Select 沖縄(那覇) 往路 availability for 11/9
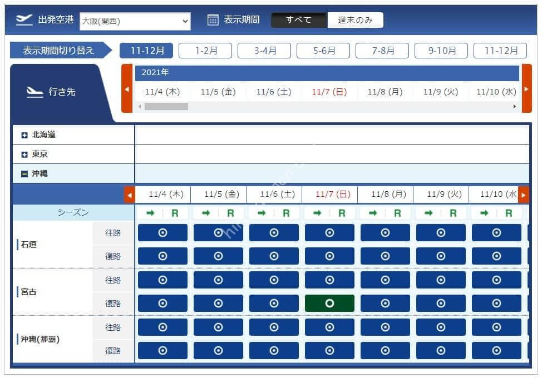This screenshot has width=542, height=378. coord(441,327)
